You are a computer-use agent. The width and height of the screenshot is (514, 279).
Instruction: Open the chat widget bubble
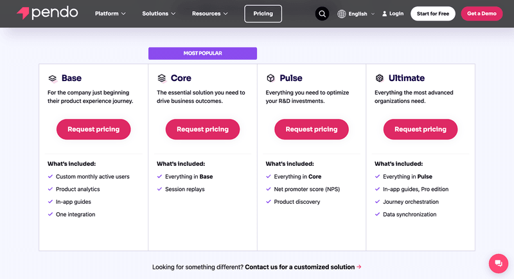498,263
